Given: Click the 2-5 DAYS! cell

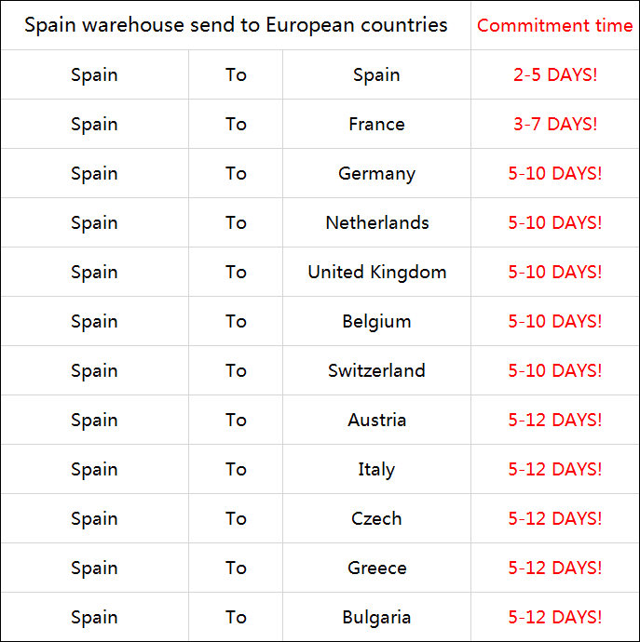Looking at the screenshot, I should [555, 74].
